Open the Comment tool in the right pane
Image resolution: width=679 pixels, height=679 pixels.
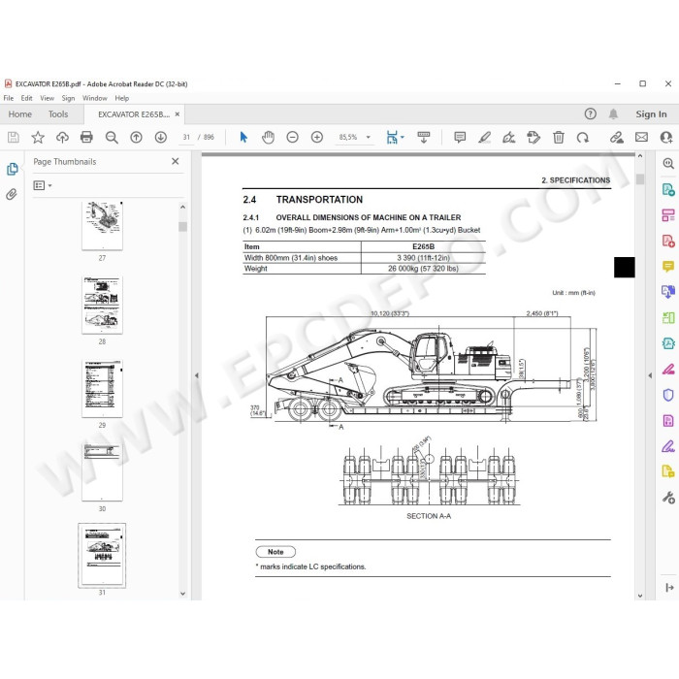pos(668,266)
